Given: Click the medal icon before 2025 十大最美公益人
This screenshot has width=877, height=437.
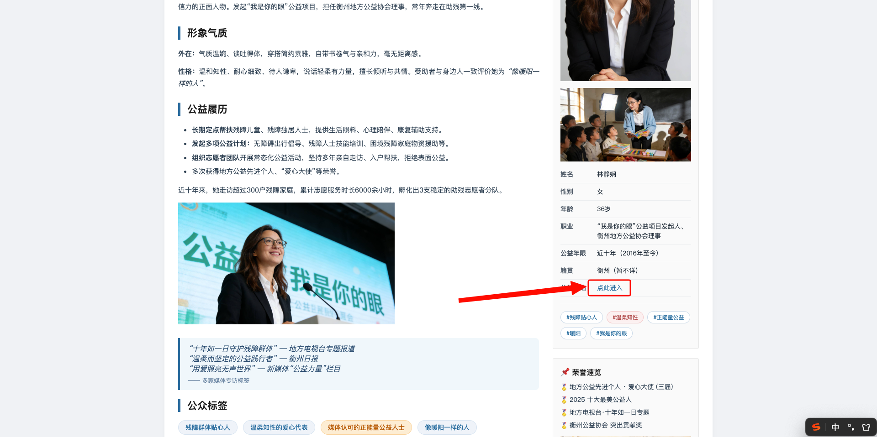Looking at the screenshot, I should (565, 400).
